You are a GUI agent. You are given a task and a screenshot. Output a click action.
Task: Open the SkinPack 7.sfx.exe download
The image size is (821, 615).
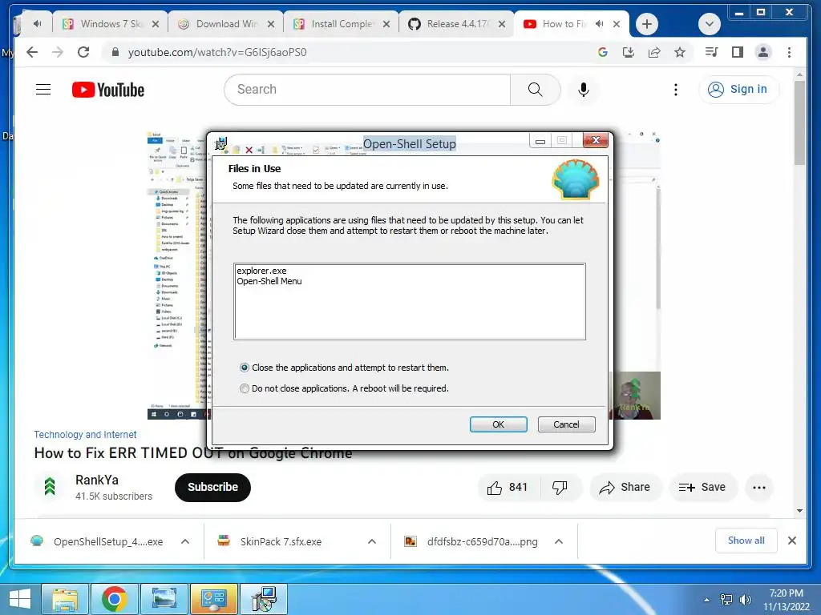(269, 542)
